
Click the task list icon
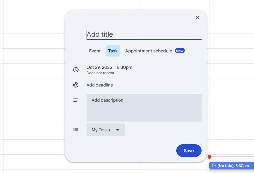click(x=76, y=130)
